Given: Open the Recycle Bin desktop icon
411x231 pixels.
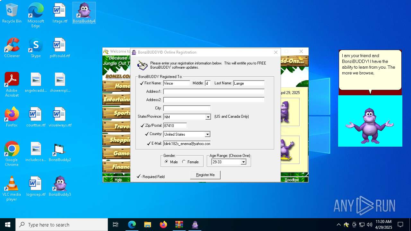Looking at the screenshot, I should (12, 13).
